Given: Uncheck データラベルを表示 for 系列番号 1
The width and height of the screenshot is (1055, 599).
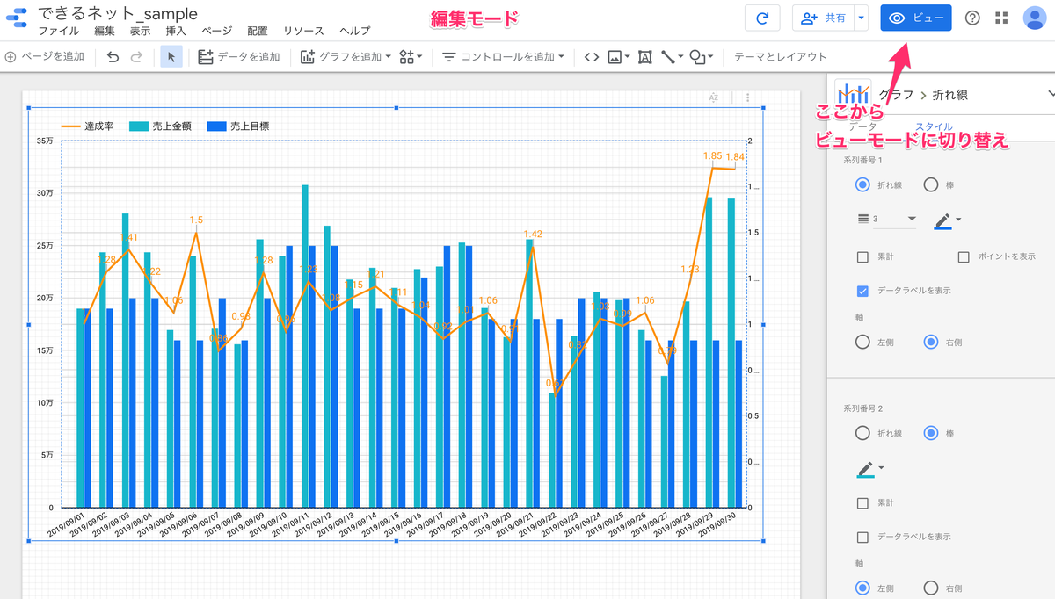Looking at the screenshot, I should pyautogui.click(x=863, y=290).
